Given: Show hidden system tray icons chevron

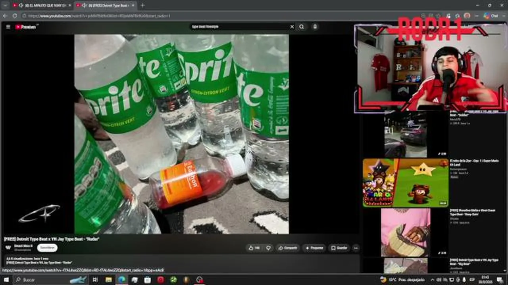Looking at the screenshot, I should (433, 280).
